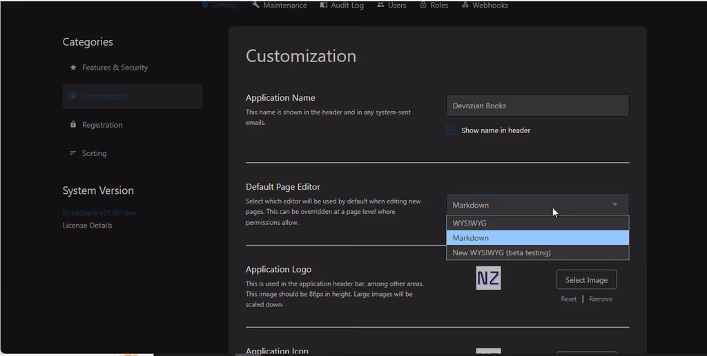Go to the Users tab
707x356 pixels.
(392, 5)
